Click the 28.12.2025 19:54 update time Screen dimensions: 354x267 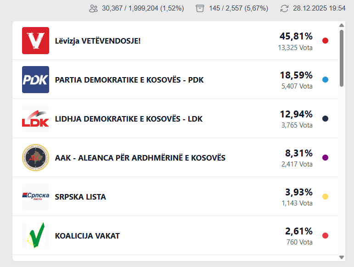coord(319,8)
